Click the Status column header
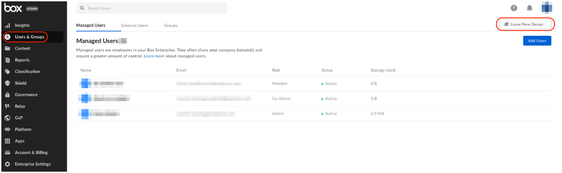The width and height of the screenshot is (562, 173). [327, 71]
